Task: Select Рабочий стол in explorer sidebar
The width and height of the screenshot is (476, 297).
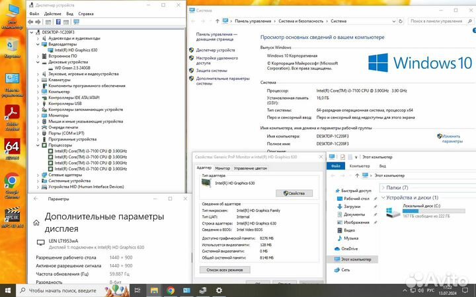Action: (356, 199)
